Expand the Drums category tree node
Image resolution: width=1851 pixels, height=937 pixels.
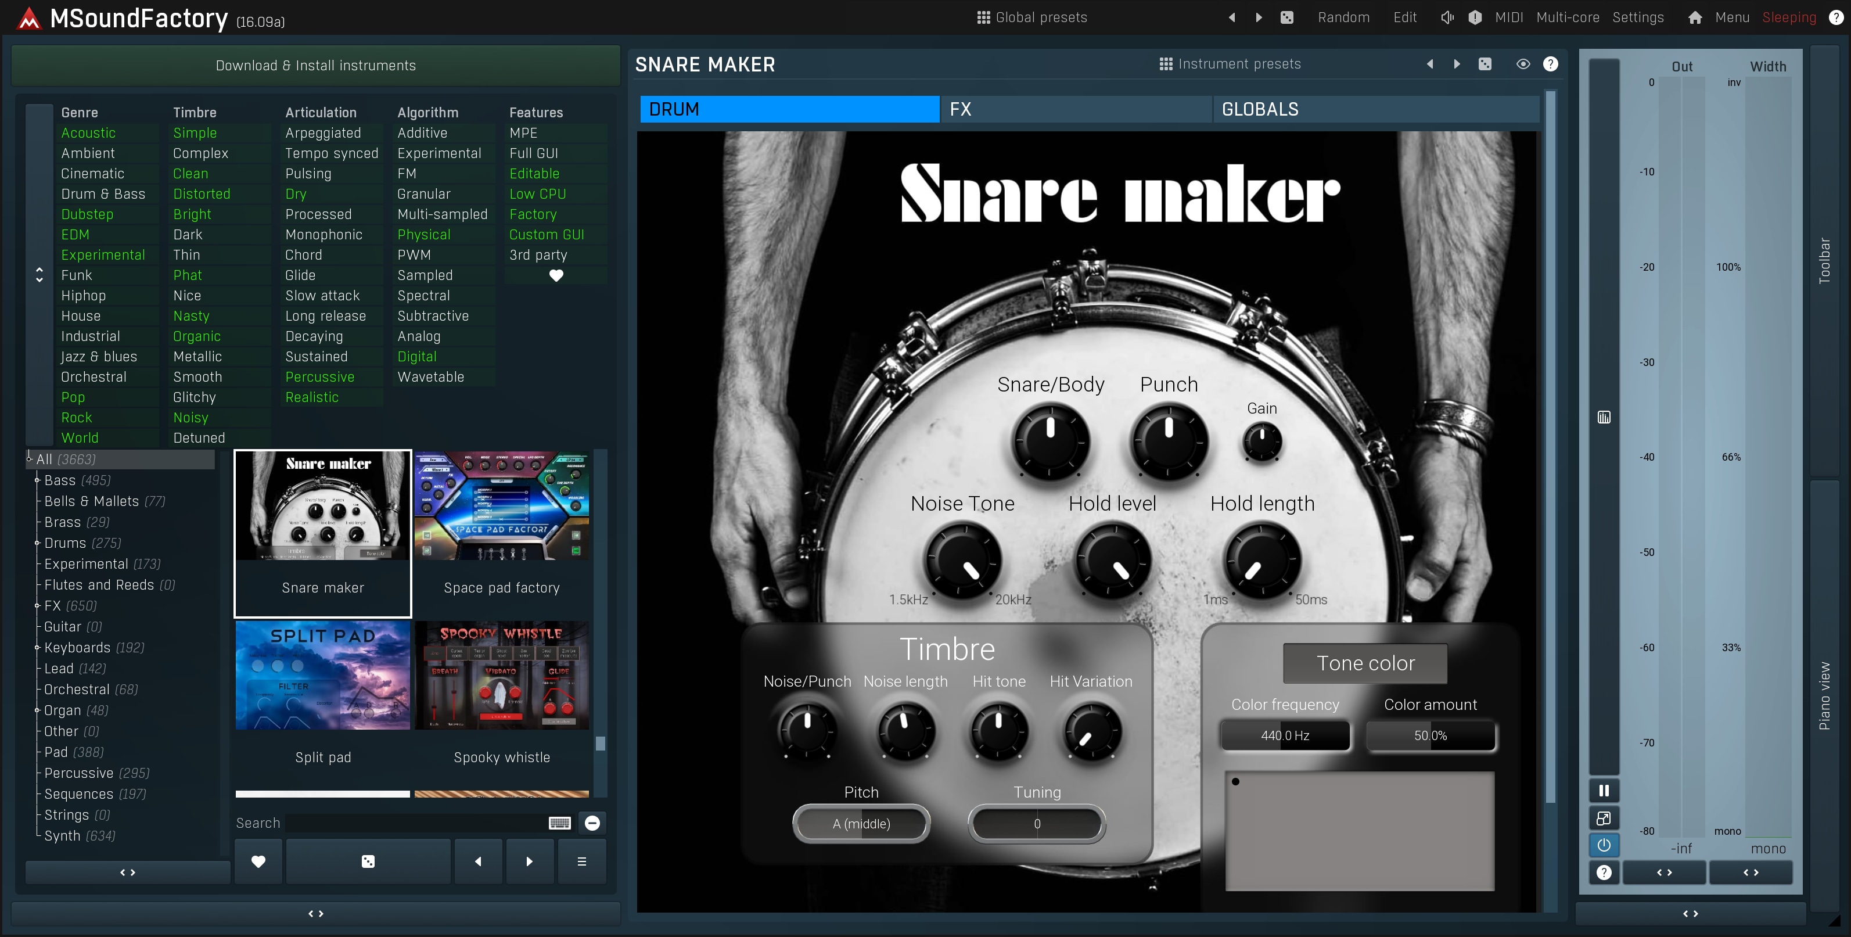coord(37,543)
